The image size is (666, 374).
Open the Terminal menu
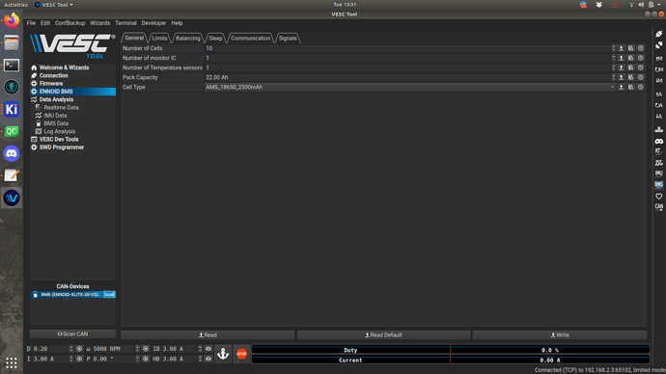[125, 23]
